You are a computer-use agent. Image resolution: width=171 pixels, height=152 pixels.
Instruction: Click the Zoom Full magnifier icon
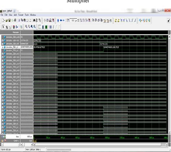click(x=32, y=27)
